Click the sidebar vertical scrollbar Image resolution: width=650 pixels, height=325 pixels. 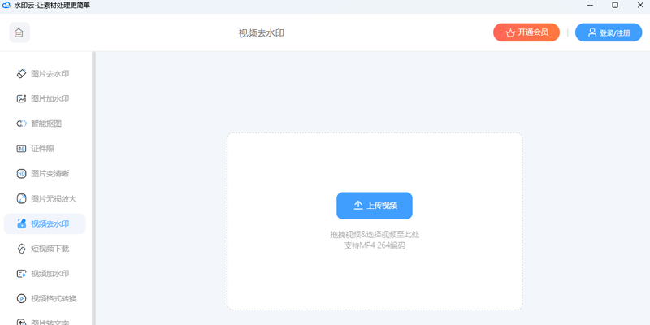point(93,188)
